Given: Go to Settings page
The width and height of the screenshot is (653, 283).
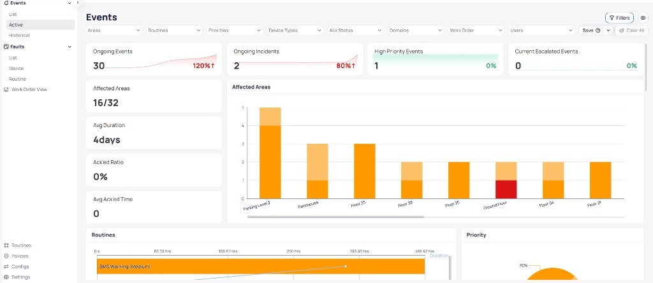Looking at the screenshot, I should coord(21,277).
